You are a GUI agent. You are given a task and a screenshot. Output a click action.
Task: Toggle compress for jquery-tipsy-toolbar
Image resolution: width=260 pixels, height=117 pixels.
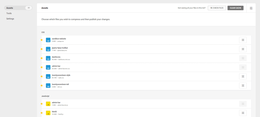click(x=243, y=49)
